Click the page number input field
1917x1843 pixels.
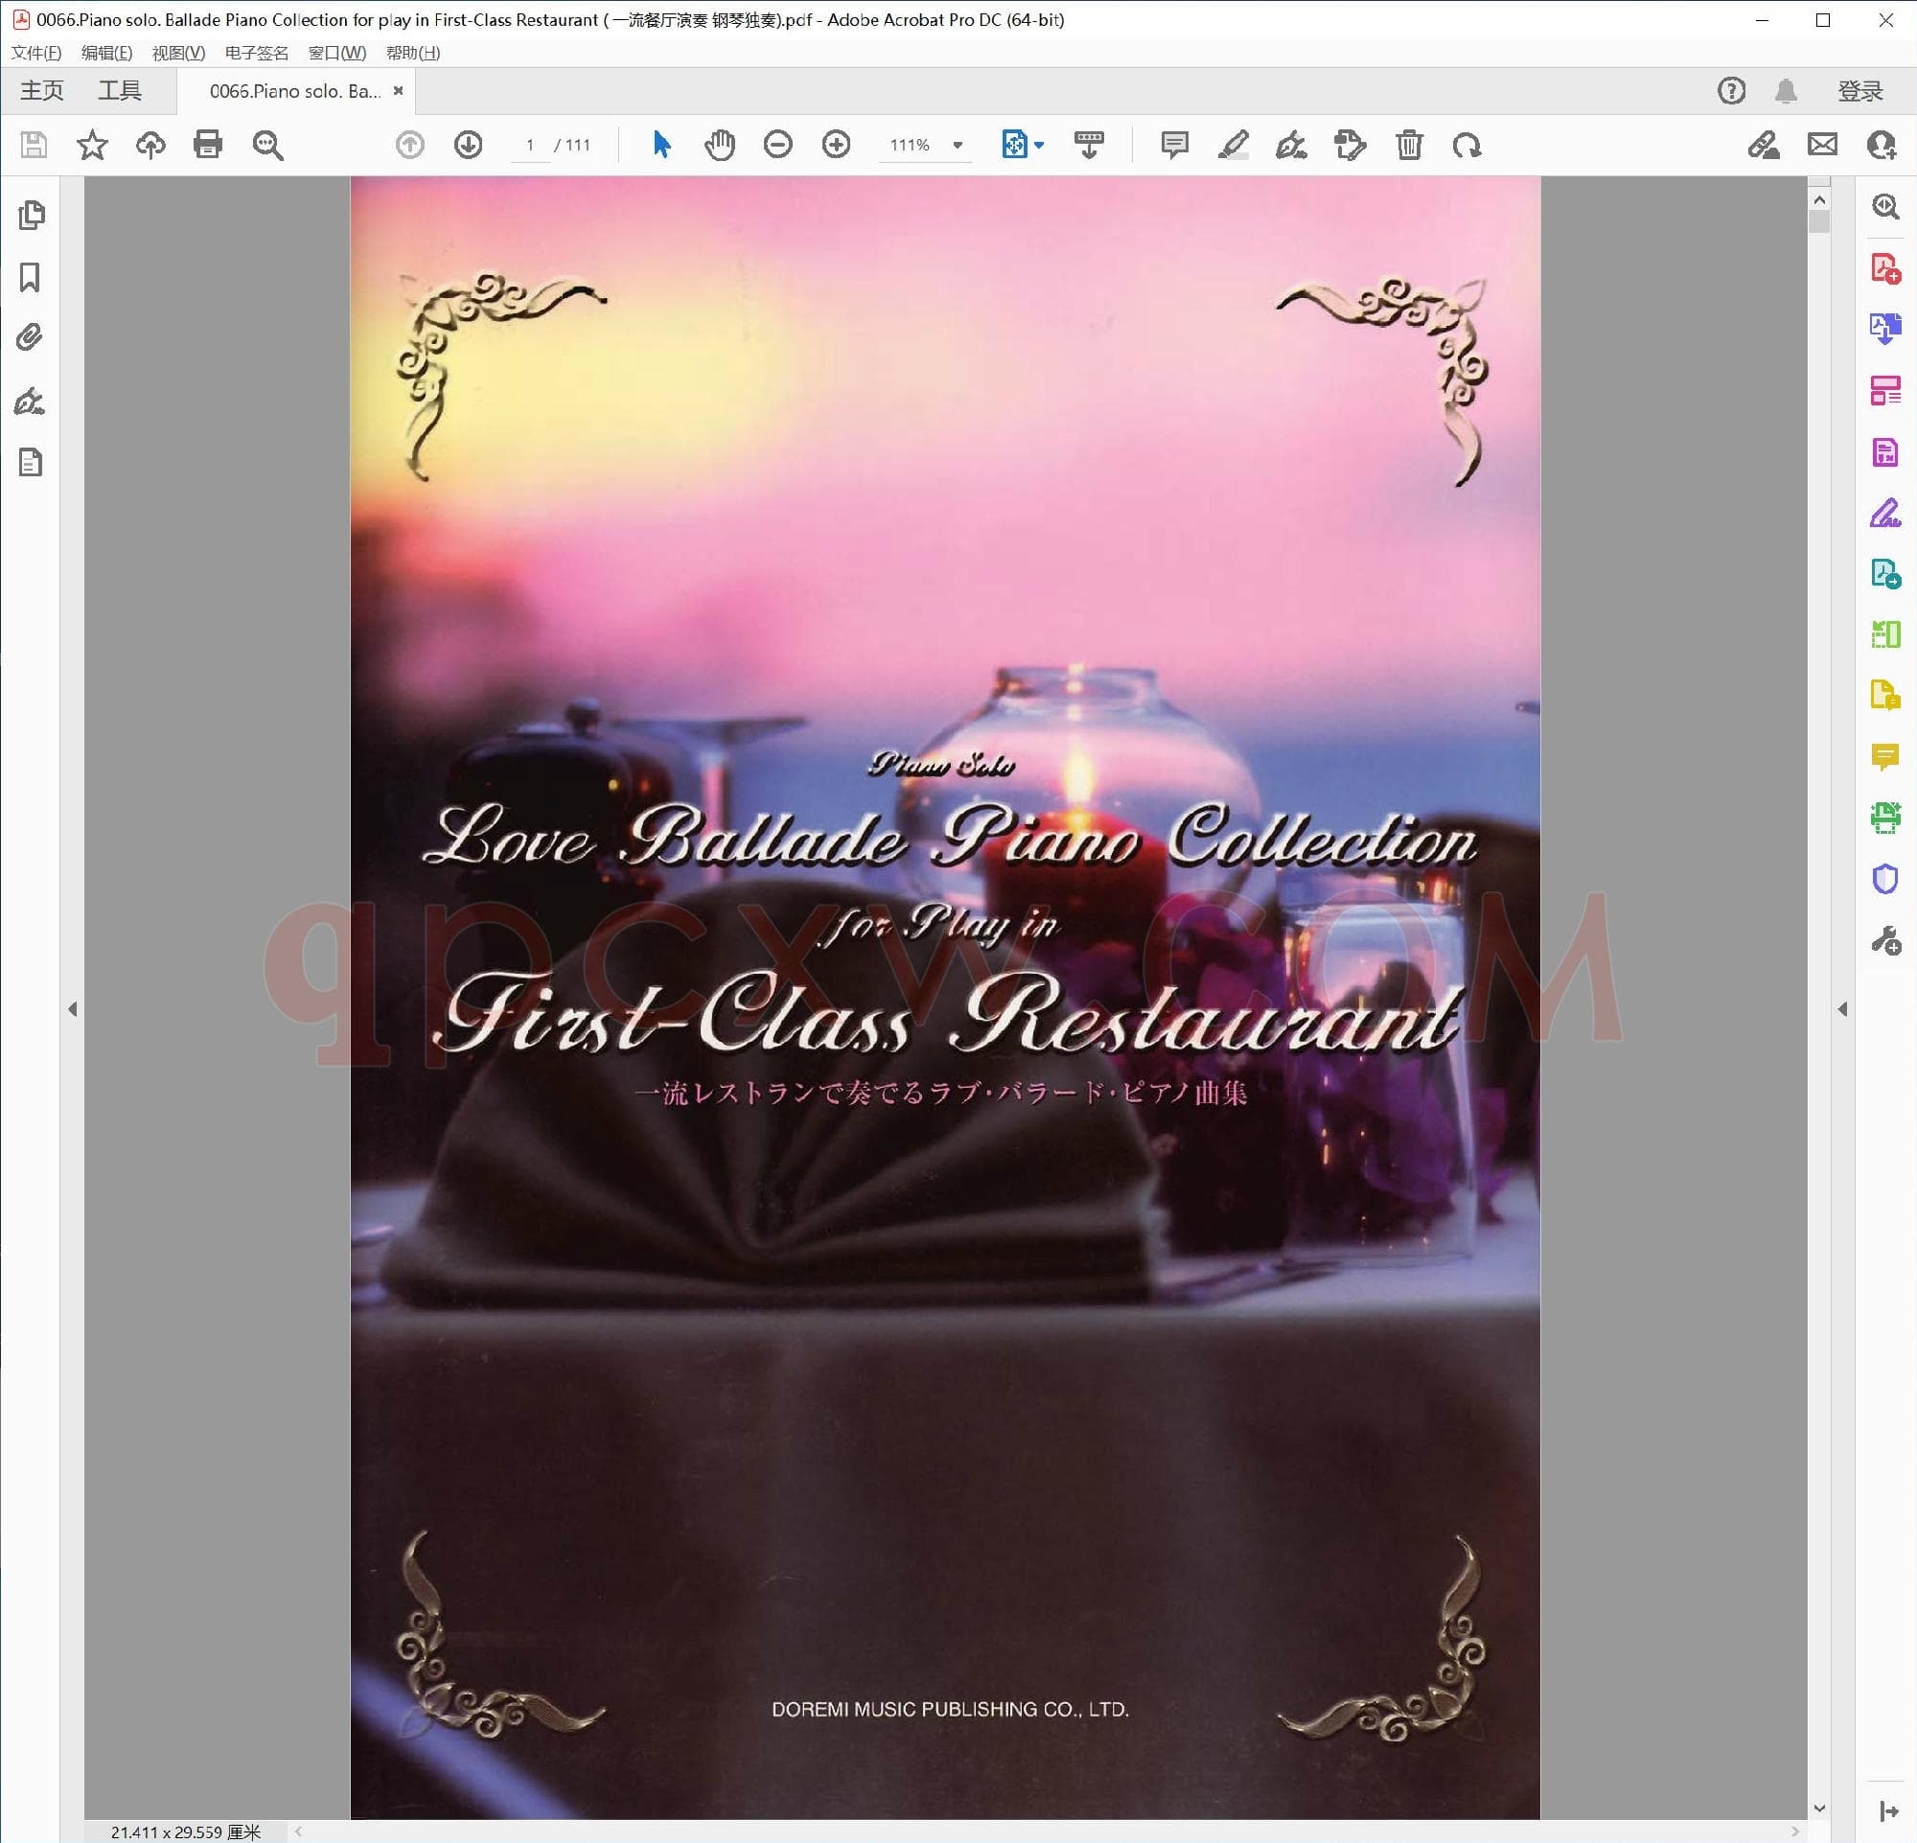(x=530, y=145)
